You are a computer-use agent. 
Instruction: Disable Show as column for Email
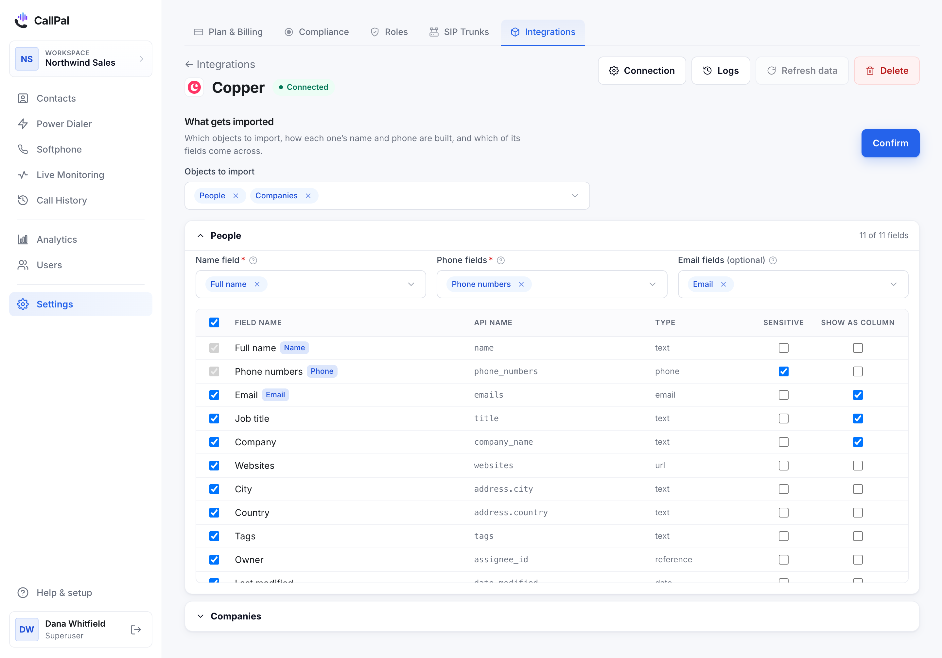[x=858, y=395]
